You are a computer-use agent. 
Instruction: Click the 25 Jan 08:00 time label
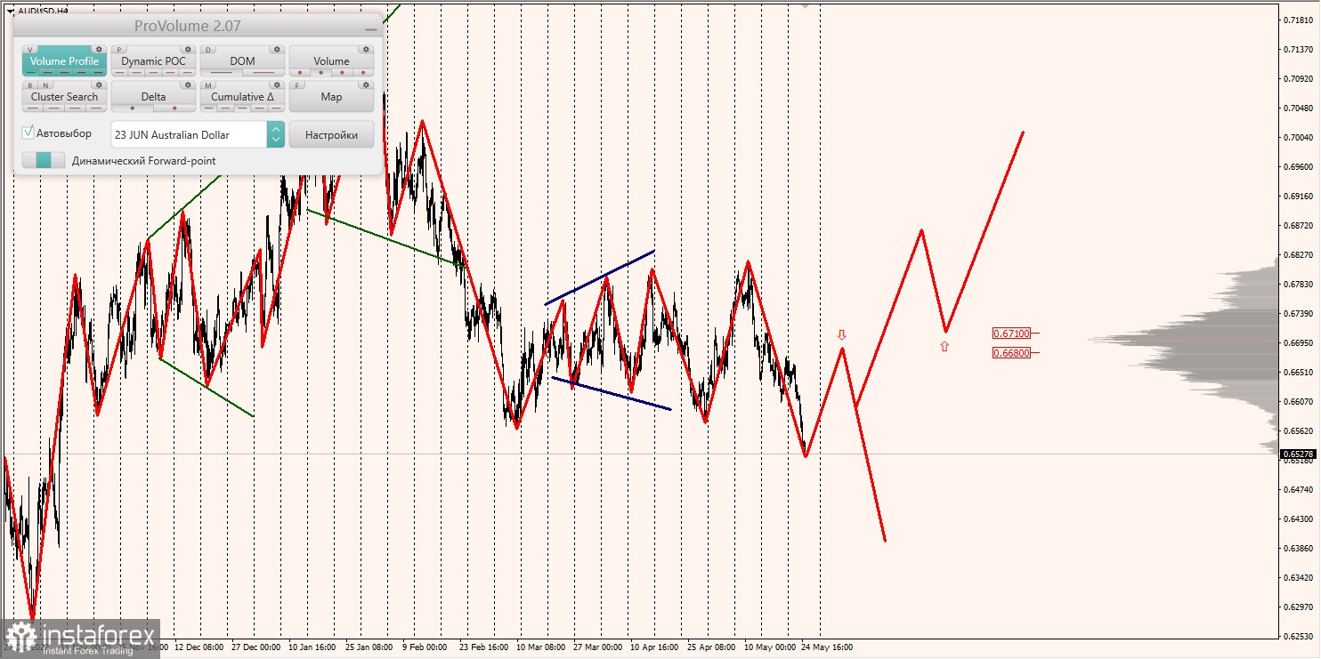(369, 647)
